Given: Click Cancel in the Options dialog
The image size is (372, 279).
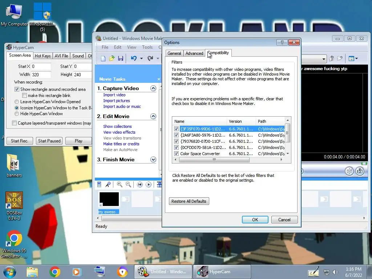Looking at the screenshot, I should pyautogui.click(x=284, y=220).
